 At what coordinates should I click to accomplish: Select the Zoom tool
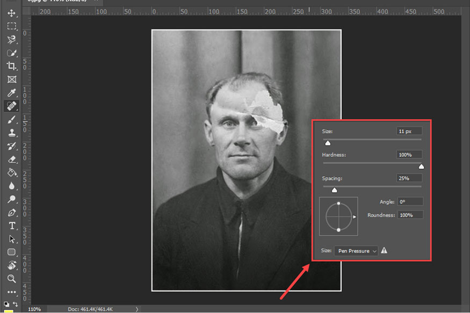[x=12, y=279]
